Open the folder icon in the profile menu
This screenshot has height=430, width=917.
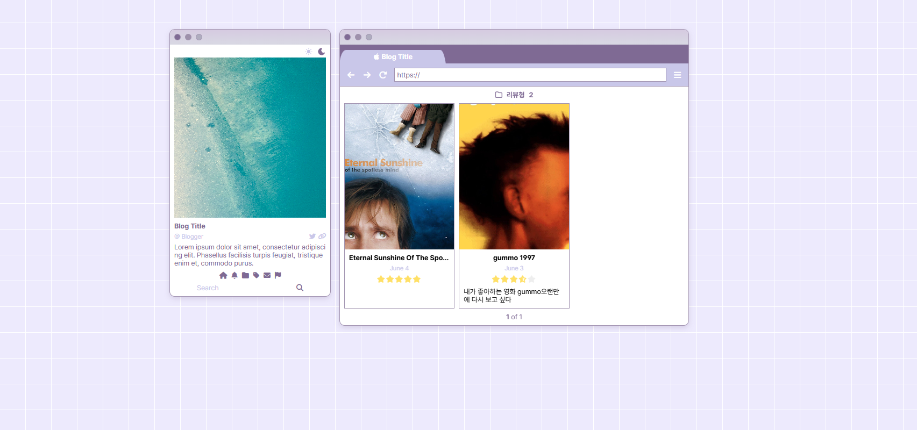pyautogui.click(x=245, y=275)
